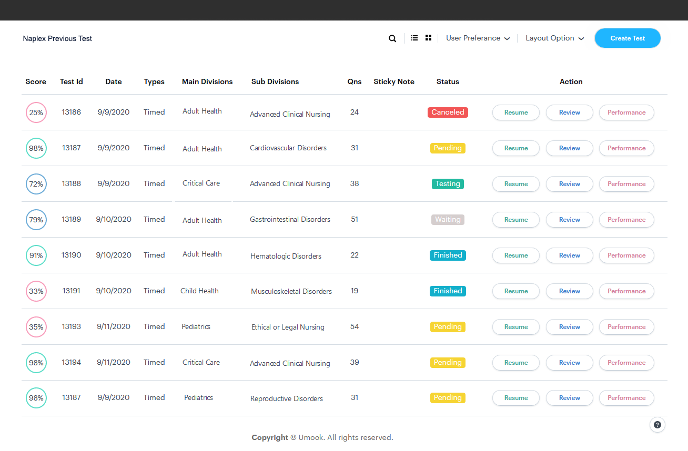688x451 pixels.
Task: Resume test 13194
Action: click(516, 363)
